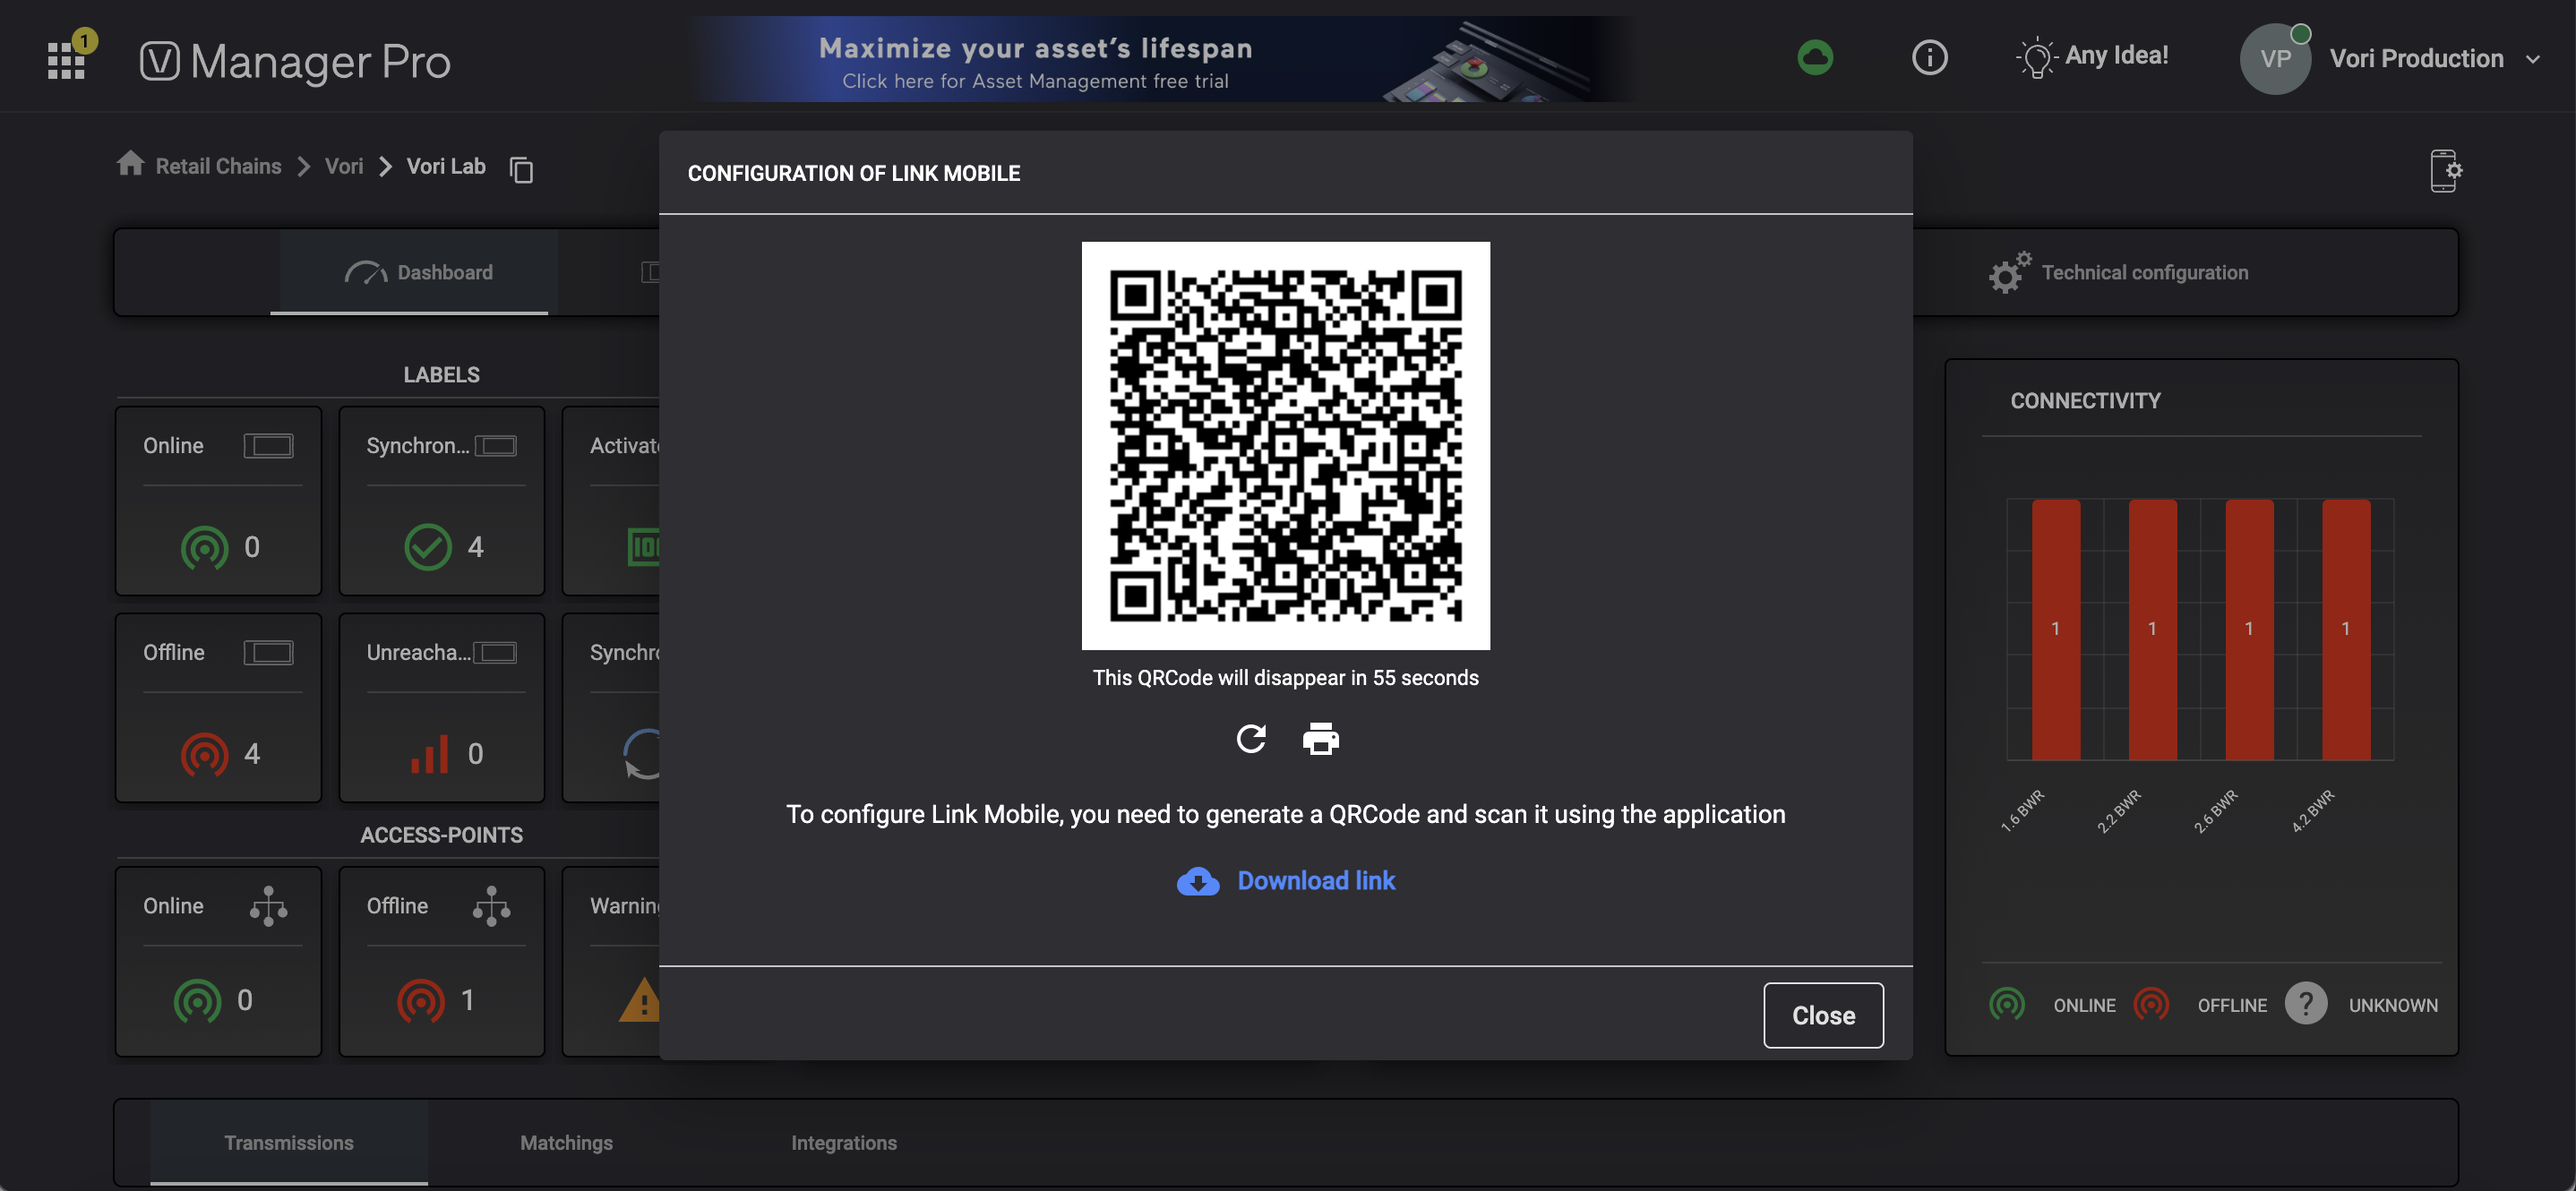
Task: Click the Retail Chains breadcrumb chevron
Action: (303, 166)
